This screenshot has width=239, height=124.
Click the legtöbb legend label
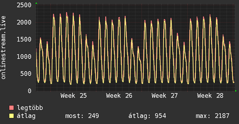(30, 108)
